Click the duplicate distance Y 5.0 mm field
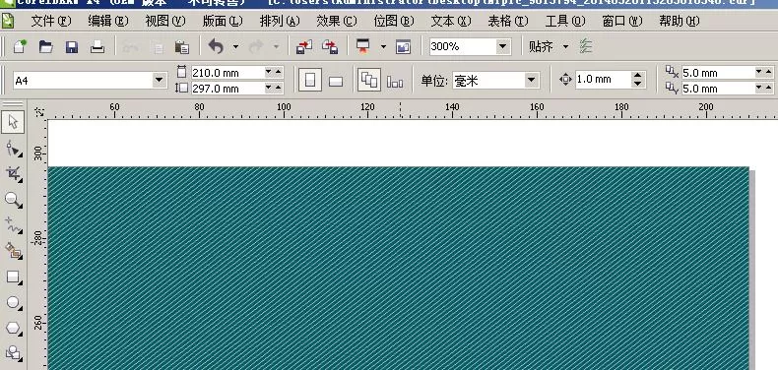Viewport: 778px width, 370px height. click(718, 89)
